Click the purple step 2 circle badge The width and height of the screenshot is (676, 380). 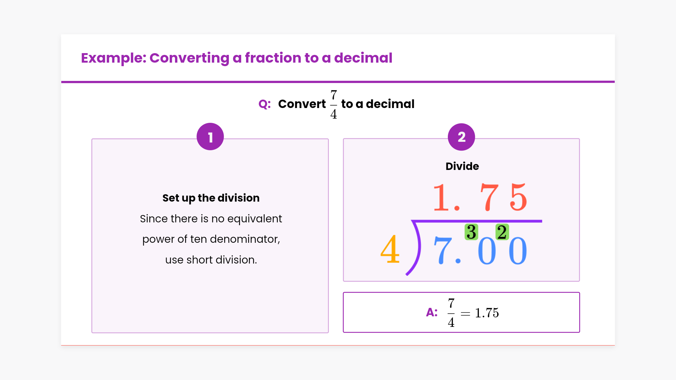(461, 137)
